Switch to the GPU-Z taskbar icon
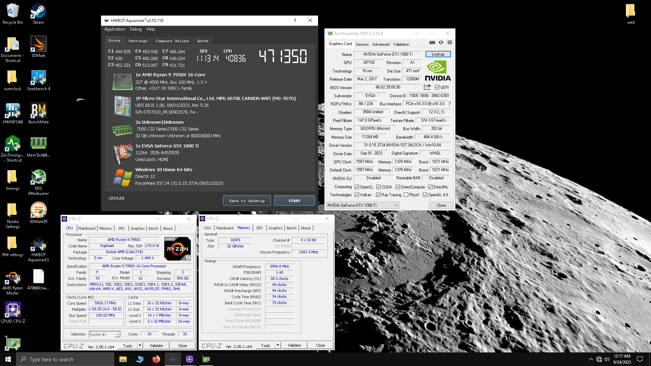The width and height of the screenshot is (651, 366). click(206, 359)
